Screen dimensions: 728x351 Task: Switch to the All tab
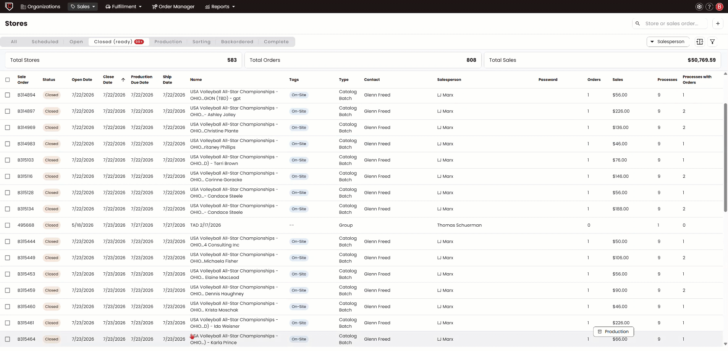click(x=14, y=42)
